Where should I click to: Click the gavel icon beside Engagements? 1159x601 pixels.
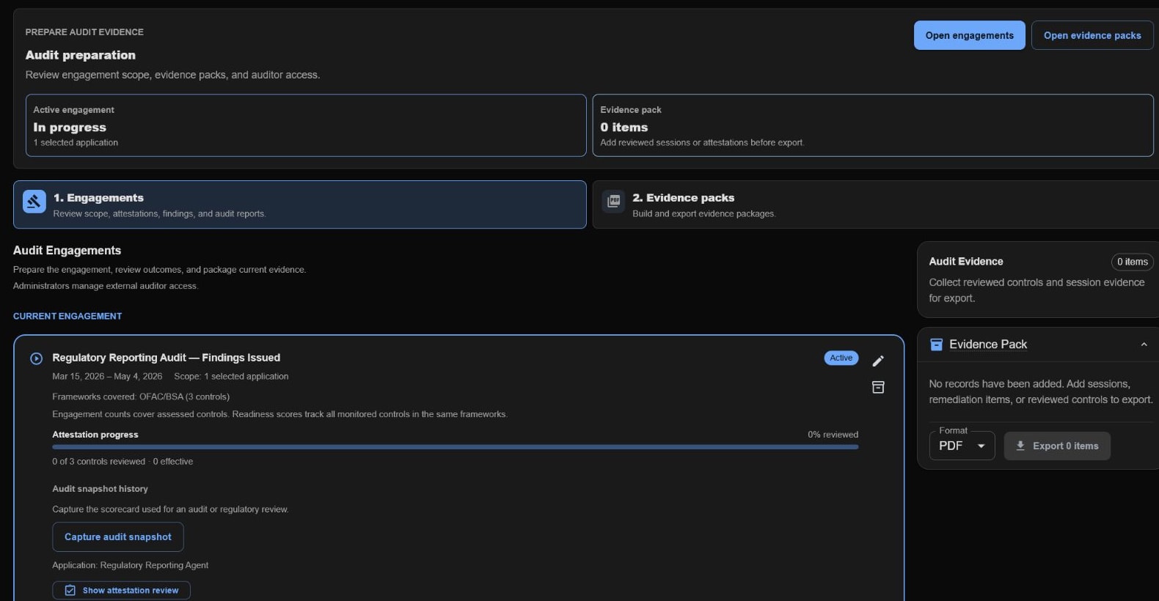coord(34,202)
